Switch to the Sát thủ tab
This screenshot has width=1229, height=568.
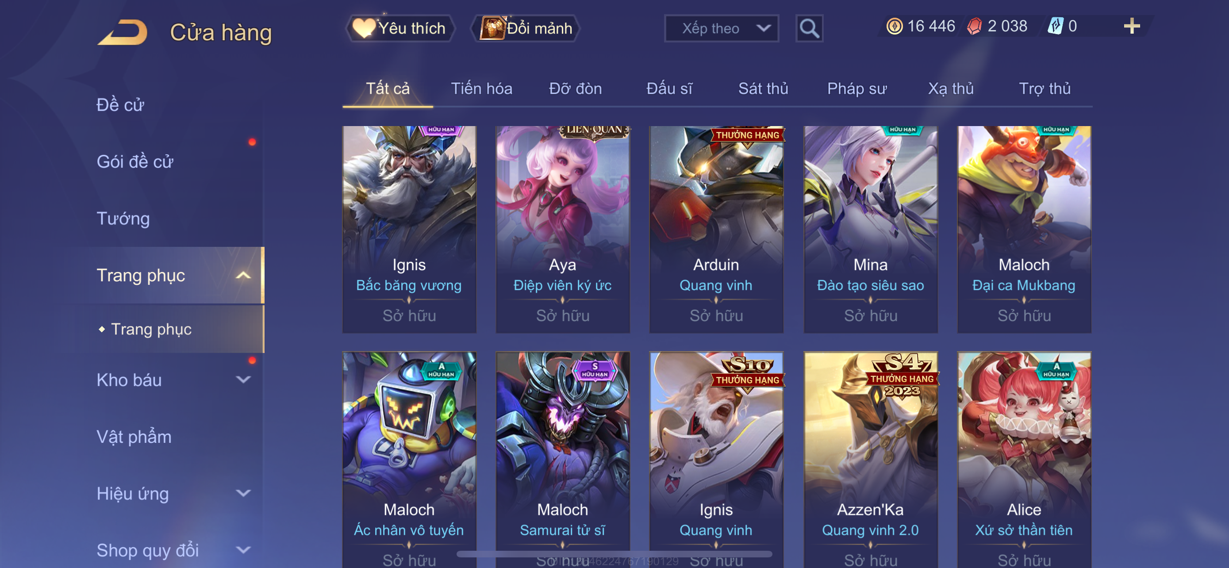763,89
